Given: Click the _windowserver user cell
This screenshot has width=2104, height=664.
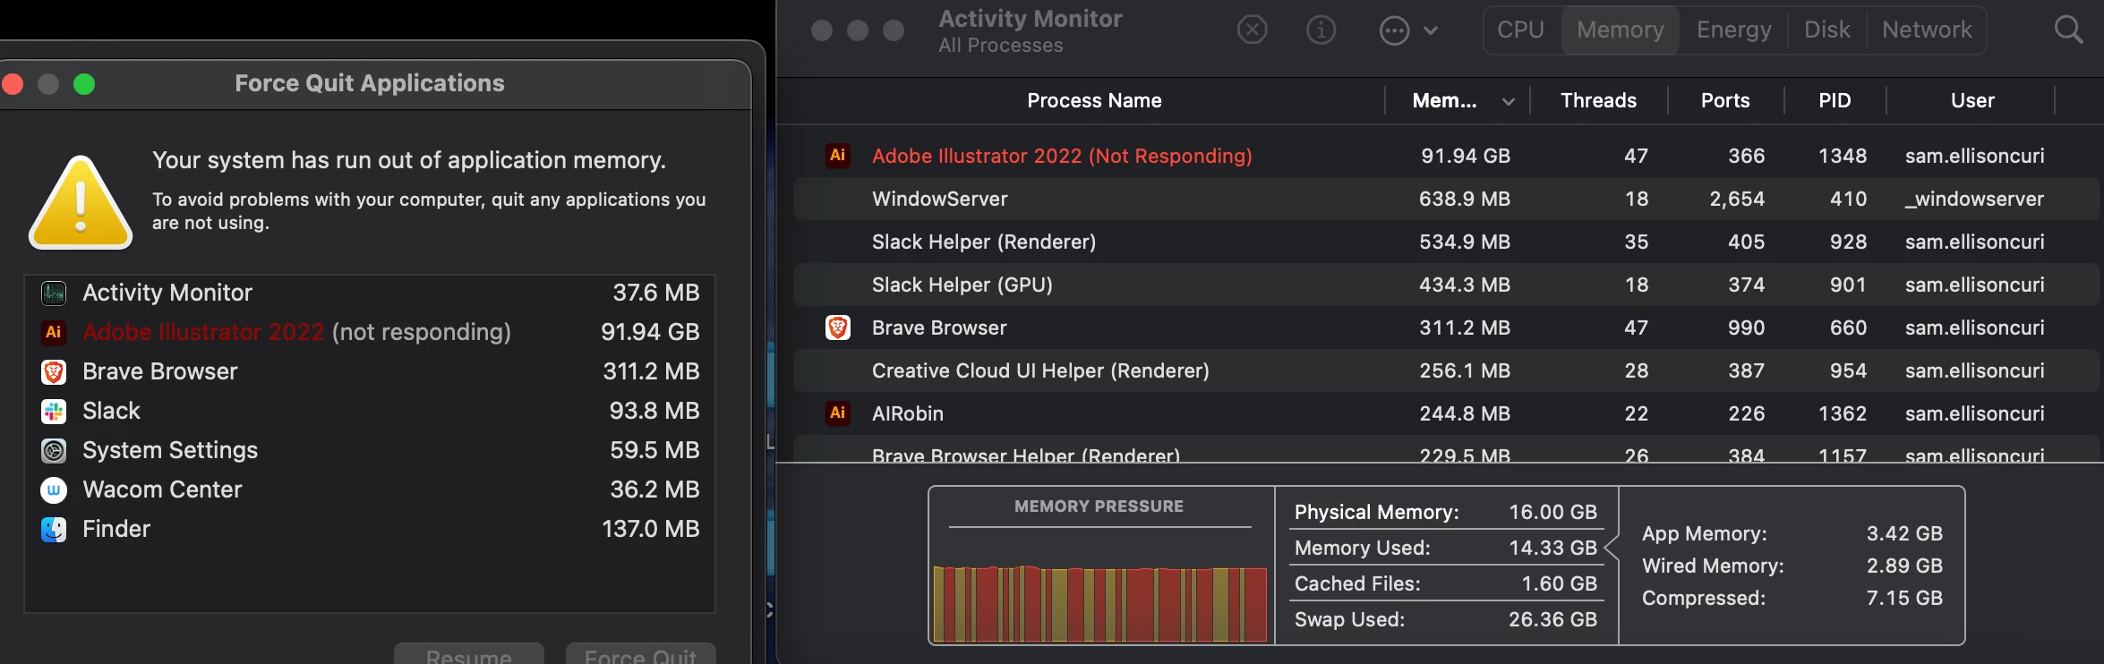Looking at the screenshot, I should (1974, 199).
